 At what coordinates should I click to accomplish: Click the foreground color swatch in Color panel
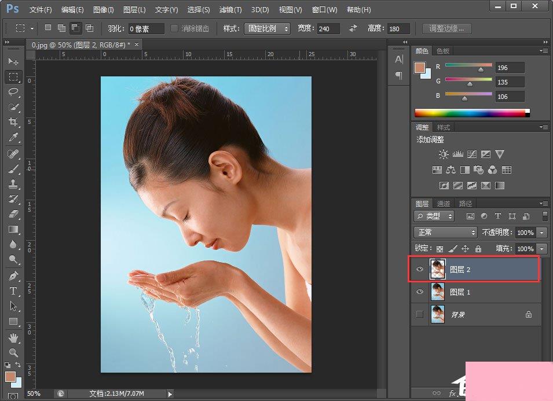pyautogui.click(x=420, y=68)
